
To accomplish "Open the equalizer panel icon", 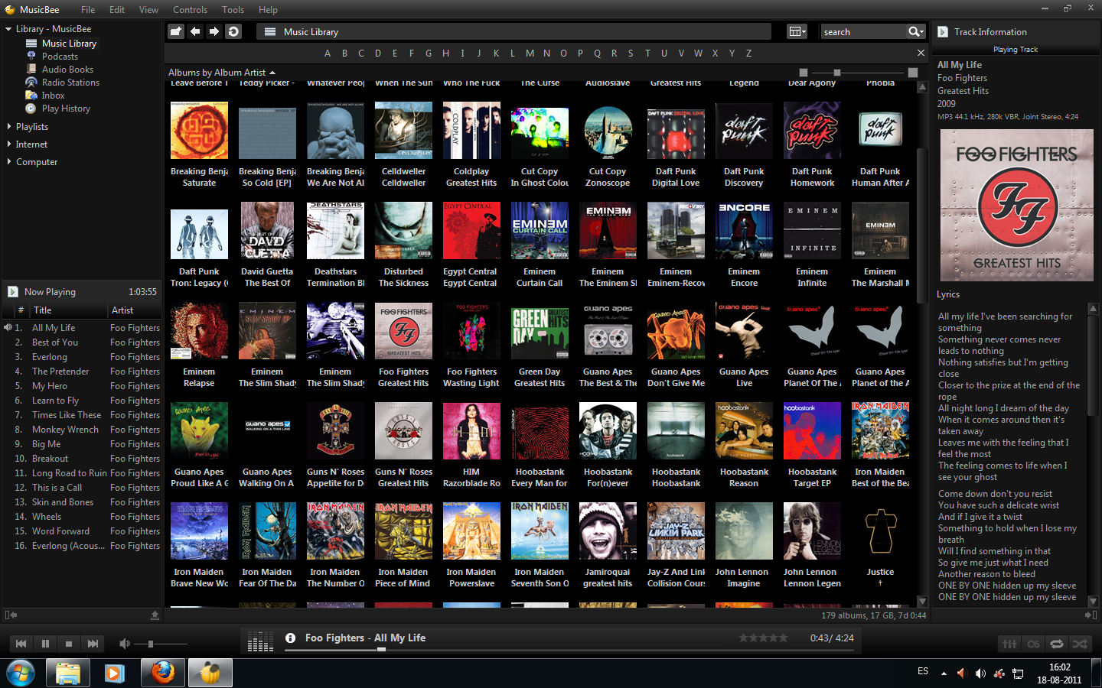I will 1009,644.
